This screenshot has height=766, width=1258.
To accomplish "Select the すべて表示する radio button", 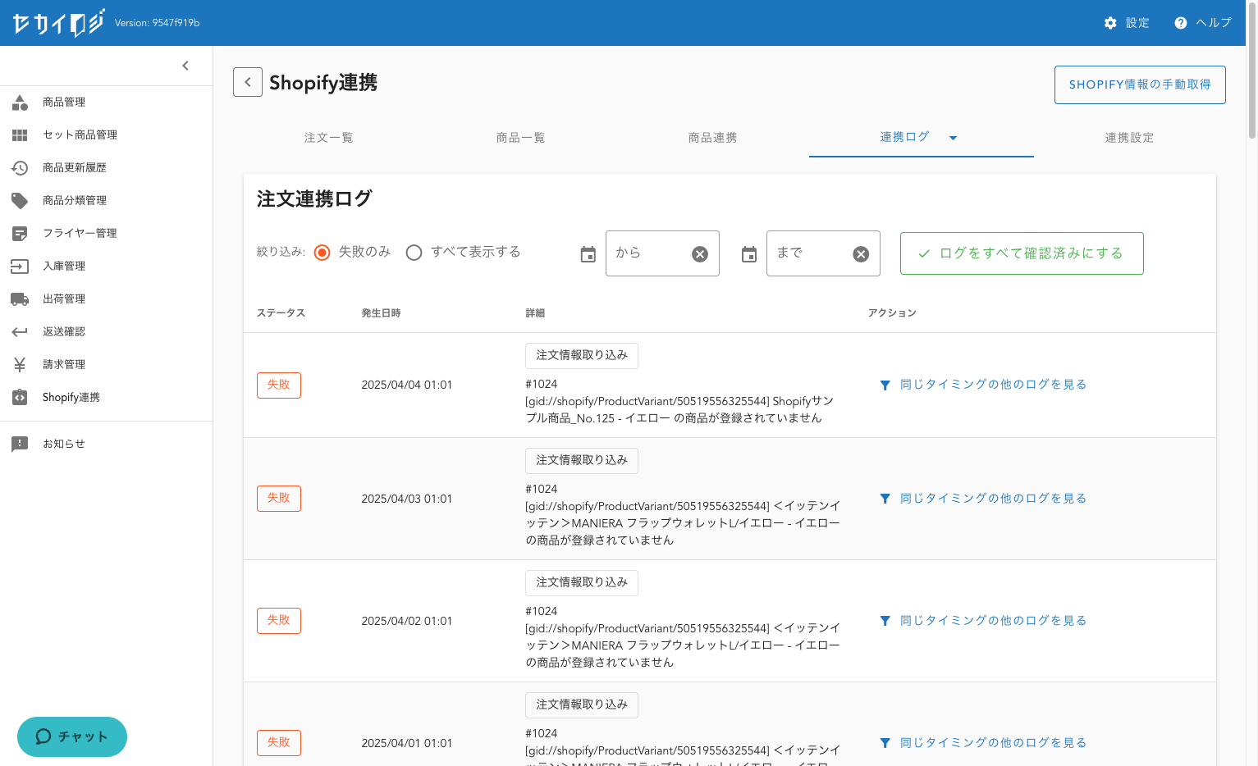I will [414, 253].
